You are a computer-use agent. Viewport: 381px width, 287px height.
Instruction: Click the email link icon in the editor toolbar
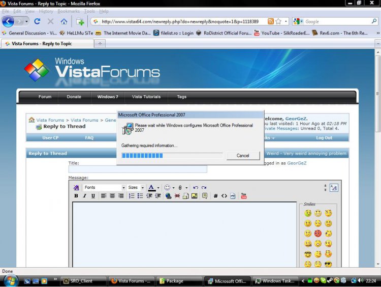pos(185,196)
